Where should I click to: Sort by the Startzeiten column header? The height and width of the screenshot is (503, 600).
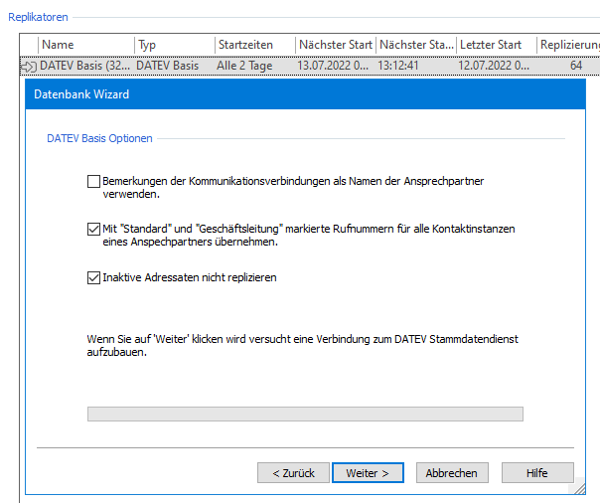(254, 45)
